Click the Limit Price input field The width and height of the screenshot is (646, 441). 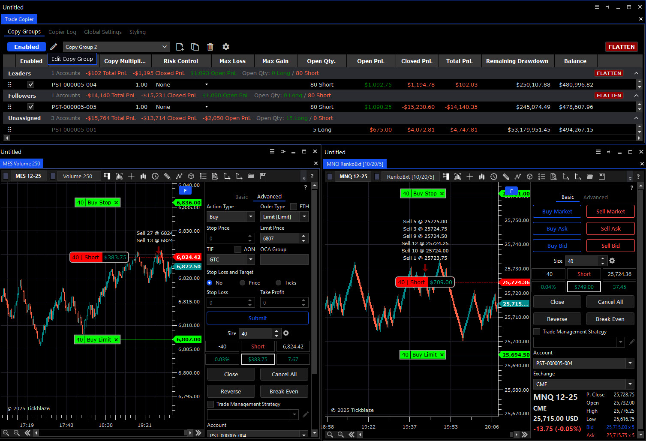tap(280, 238)
